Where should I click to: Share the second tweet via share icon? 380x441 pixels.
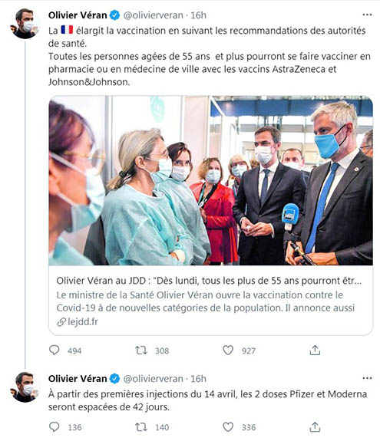[x=315, y=427]
